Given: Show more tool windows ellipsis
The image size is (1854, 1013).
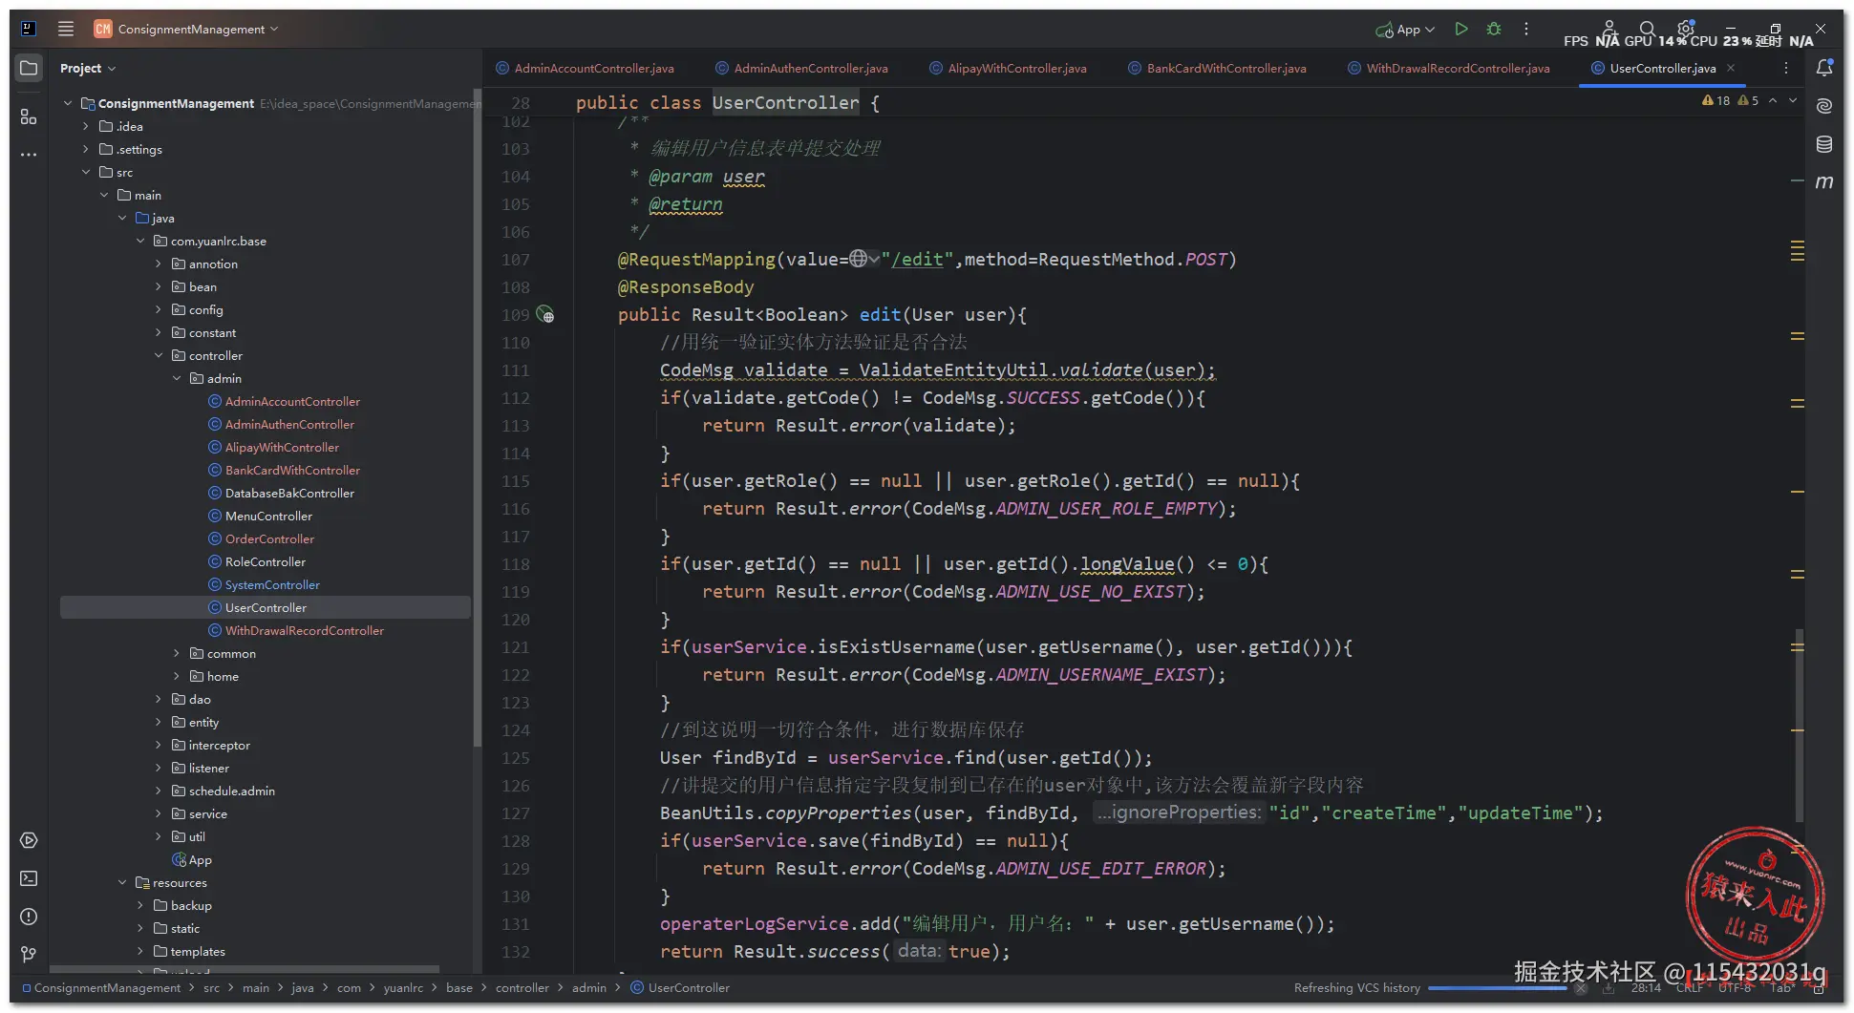Looking at the screenshot, I should point(29,154).
